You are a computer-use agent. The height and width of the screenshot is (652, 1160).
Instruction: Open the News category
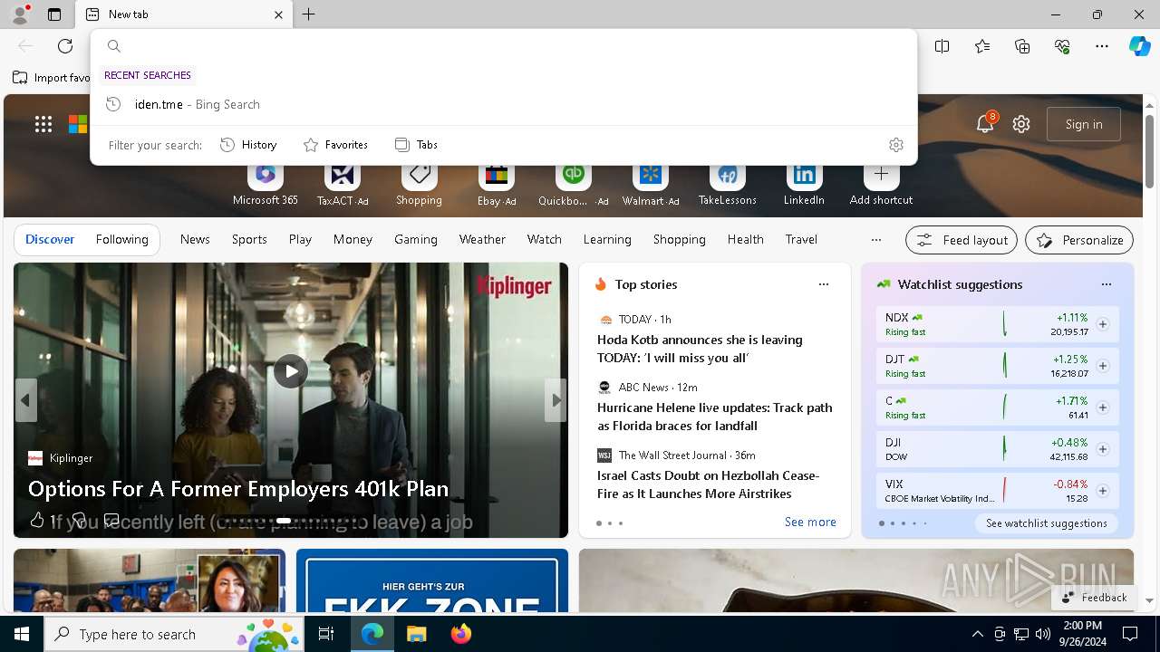(x=195, y=239)
